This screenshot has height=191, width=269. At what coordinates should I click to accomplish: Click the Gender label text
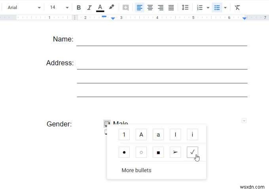pyautogui.click(x=59, y=124)
